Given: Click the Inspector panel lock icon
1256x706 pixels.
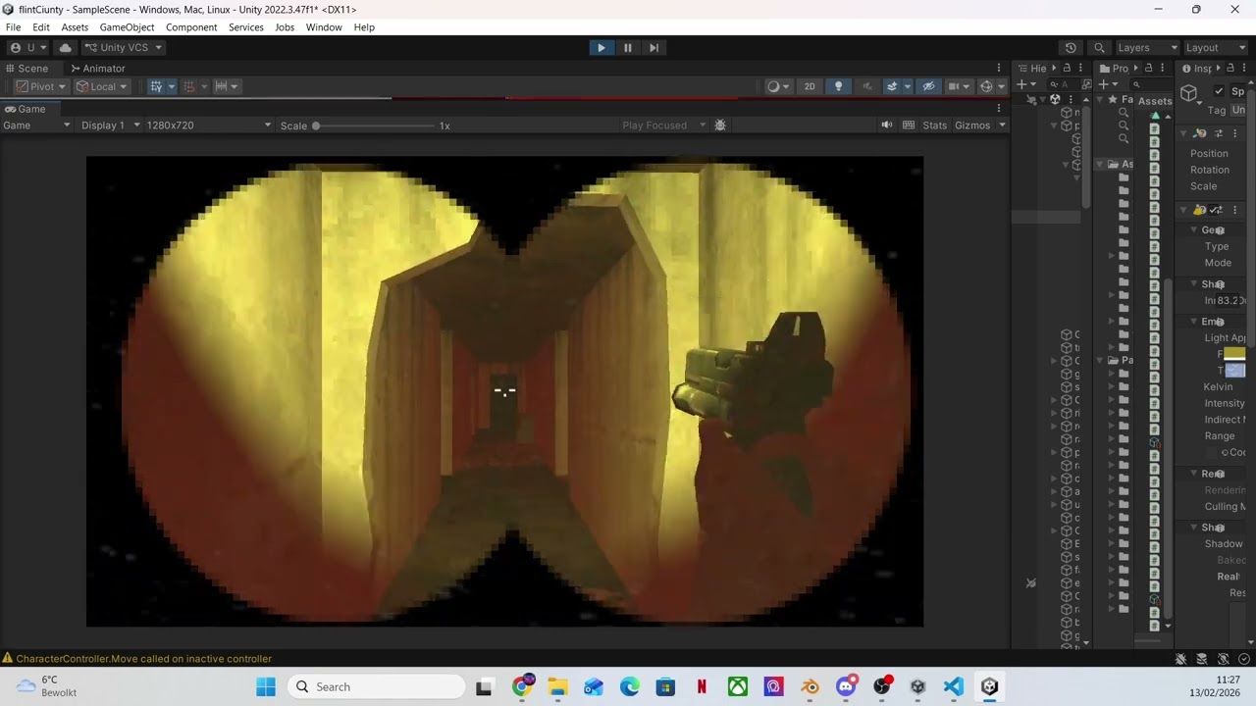Looking at the screenshot, I should (x=1231, y=69).
